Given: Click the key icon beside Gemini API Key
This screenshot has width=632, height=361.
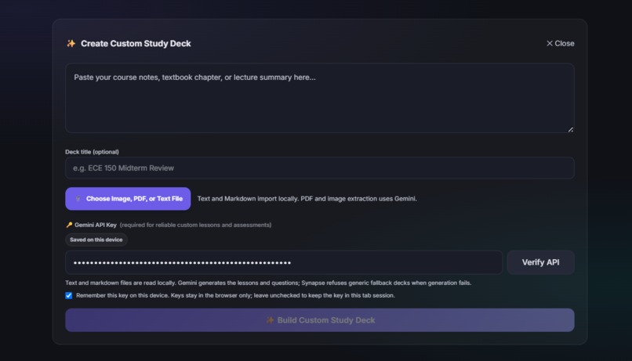Looking at the screenshot, I should pos(69,225).
